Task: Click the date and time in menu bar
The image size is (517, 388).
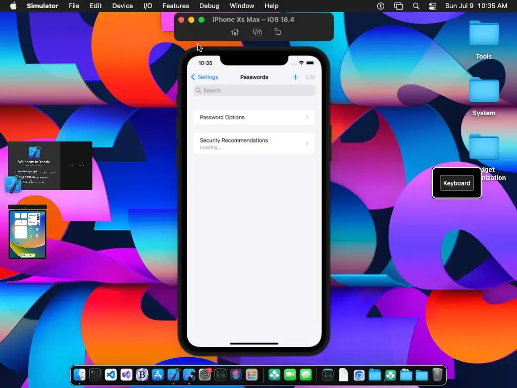Action: pyautogui.click(x=476, y=6)
